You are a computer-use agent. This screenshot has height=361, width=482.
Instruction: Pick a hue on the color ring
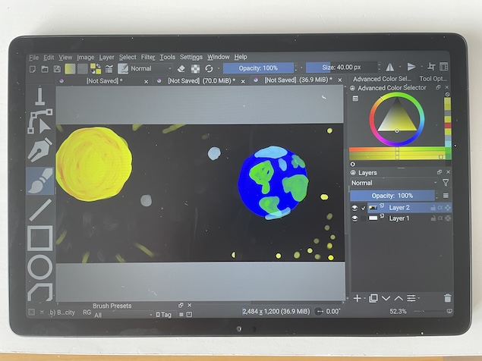[397, 119]
